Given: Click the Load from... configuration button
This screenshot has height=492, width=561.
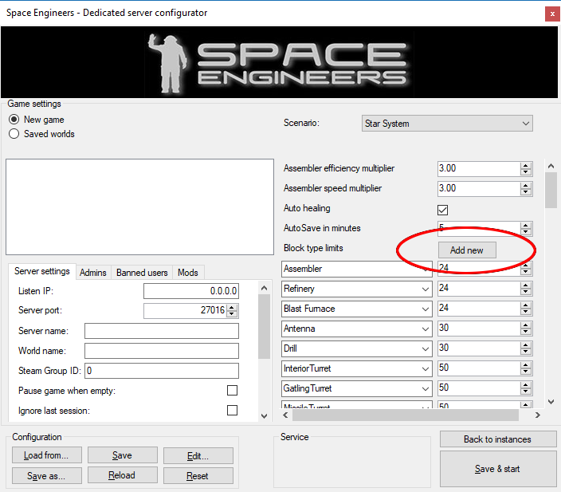Looking at the screenshot, I should (x=45, y=455).
